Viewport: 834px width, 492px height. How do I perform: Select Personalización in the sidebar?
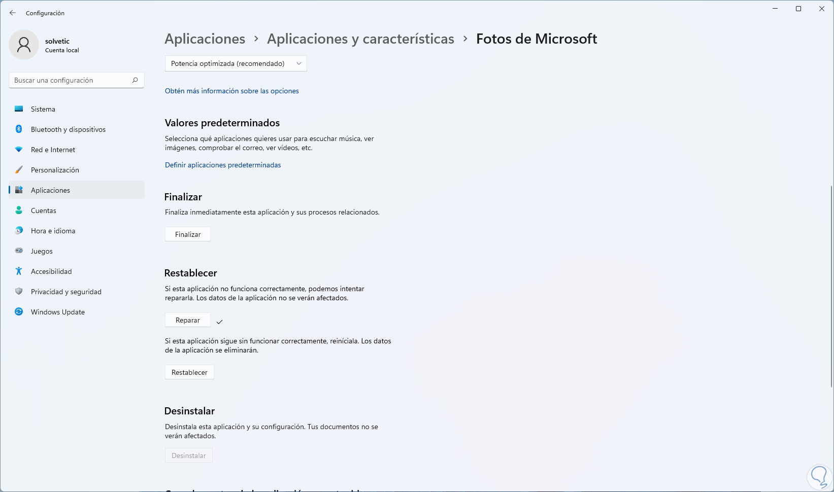point(77,170)
